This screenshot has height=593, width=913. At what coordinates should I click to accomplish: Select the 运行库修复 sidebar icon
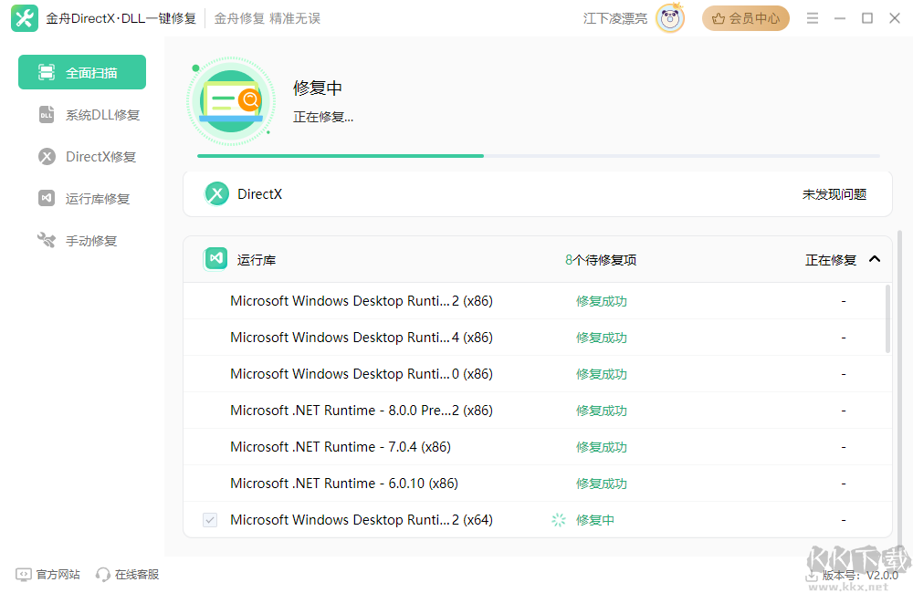47,198
